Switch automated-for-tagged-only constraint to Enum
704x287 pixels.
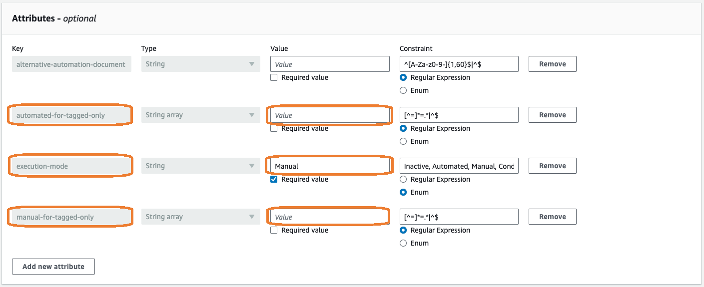403,141
